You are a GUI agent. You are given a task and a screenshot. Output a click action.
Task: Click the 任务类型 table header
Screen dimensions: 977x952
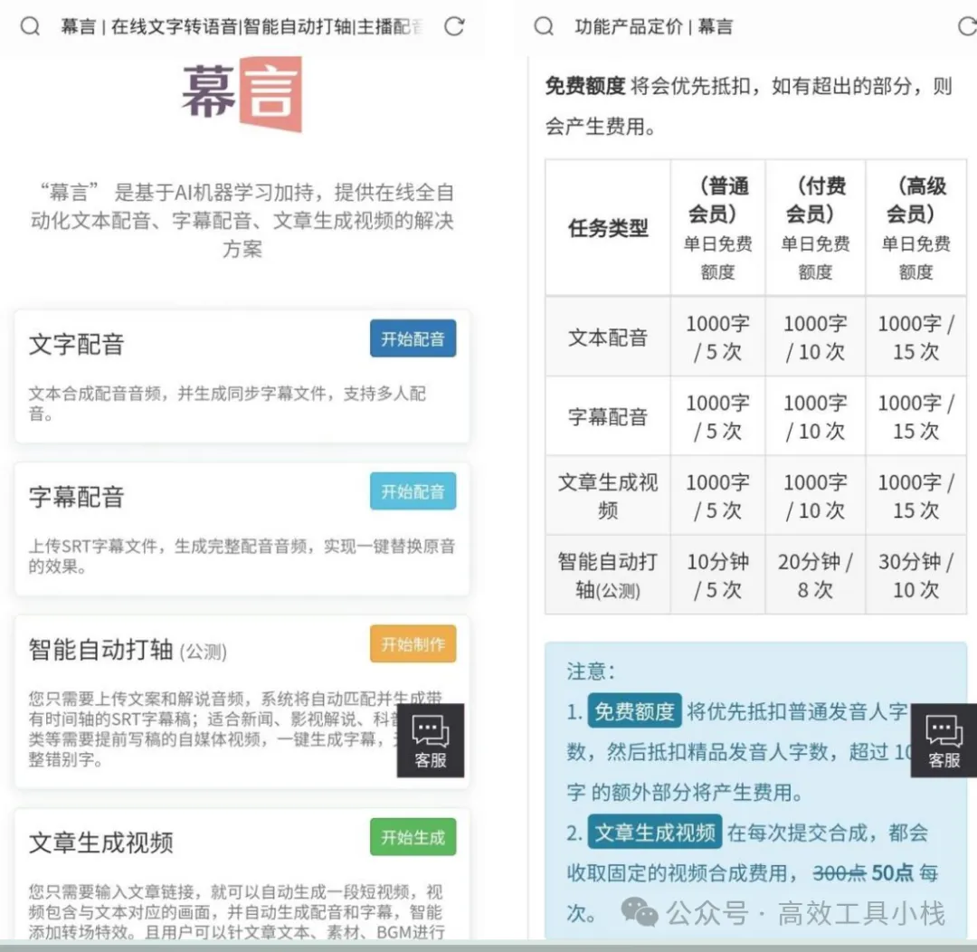pos(608,228)
